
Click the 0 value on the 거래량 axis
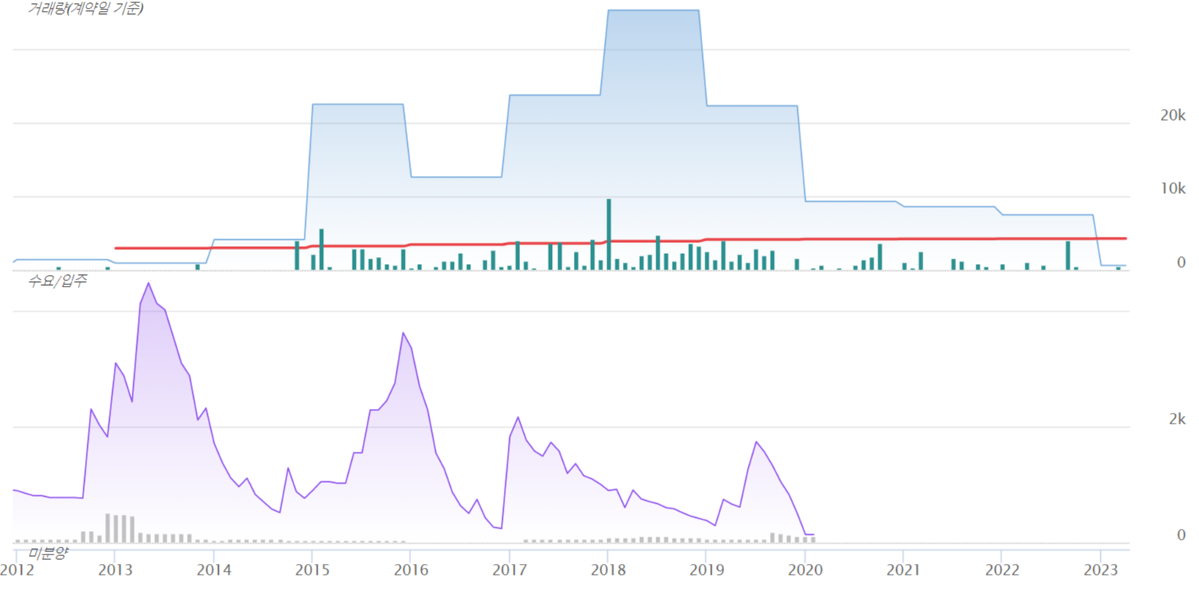(1181, 262)
